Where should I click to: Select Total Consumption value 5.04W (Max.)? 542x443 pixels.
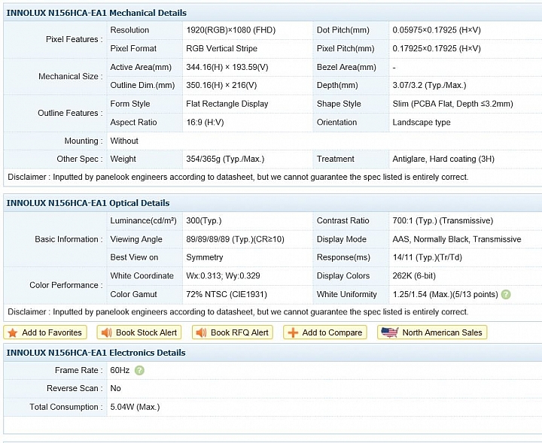click(135, 407)
